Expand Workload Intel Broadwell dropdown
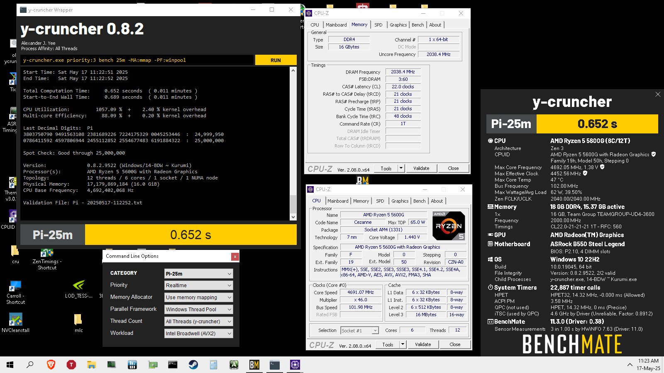 click(199, 334)
